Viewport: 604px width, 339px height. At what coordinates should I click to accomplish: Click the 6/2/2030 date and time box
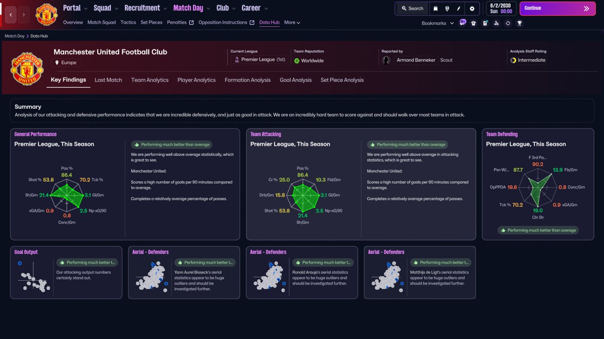(501, 8)
